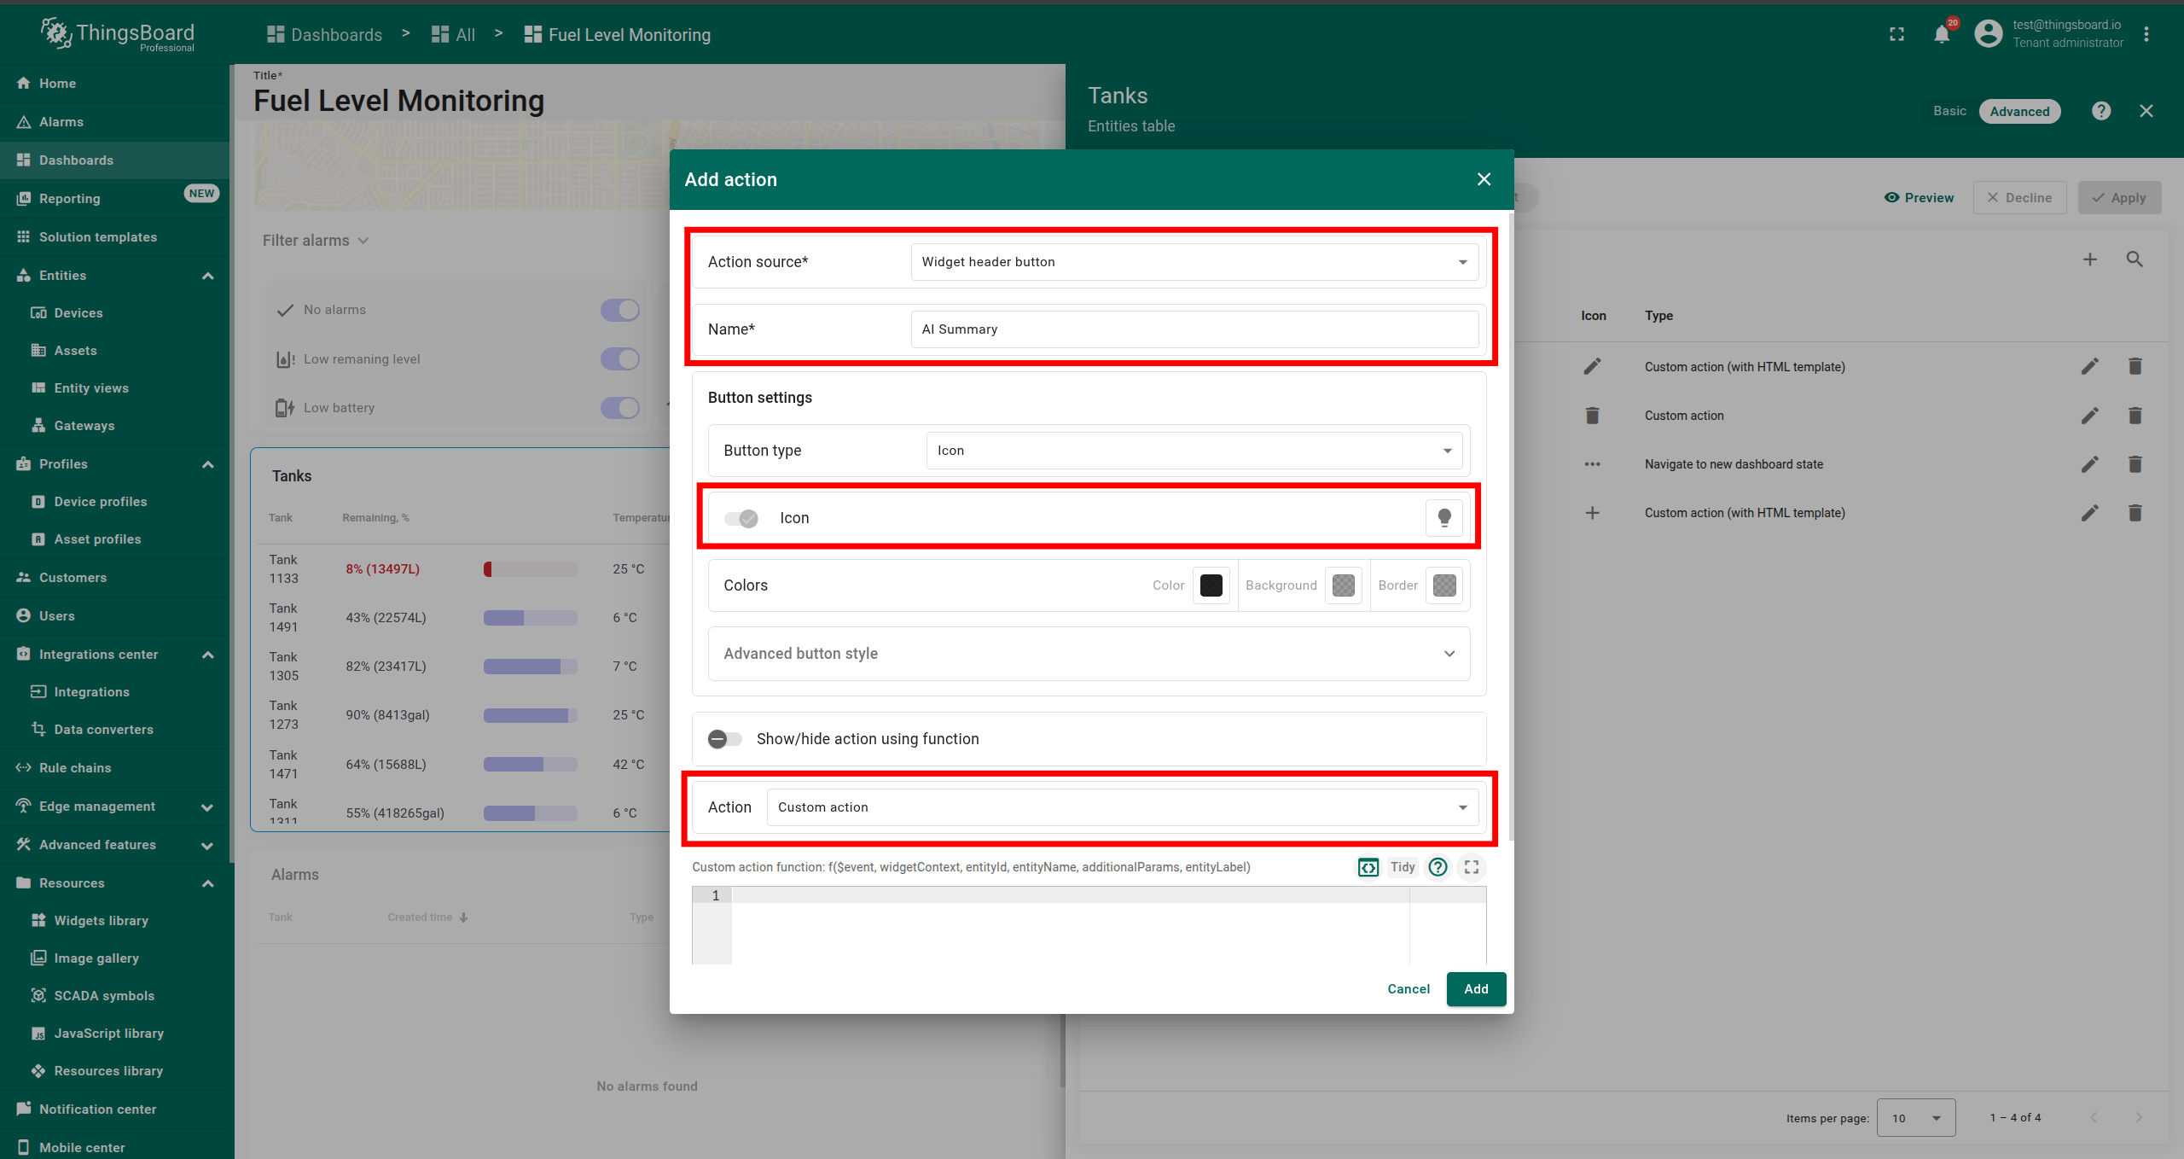Click the search icon in actions panel
The width and height of the screenshot is (2184, 1159).
pos(2135,259)
